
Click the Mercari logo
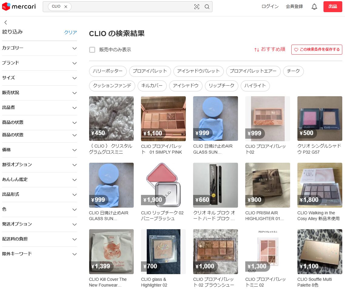(19, 7)
